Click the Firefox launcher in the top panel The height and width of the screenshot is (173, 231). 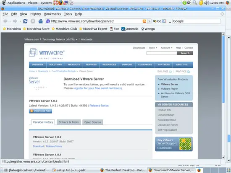[x=60, y=3]
